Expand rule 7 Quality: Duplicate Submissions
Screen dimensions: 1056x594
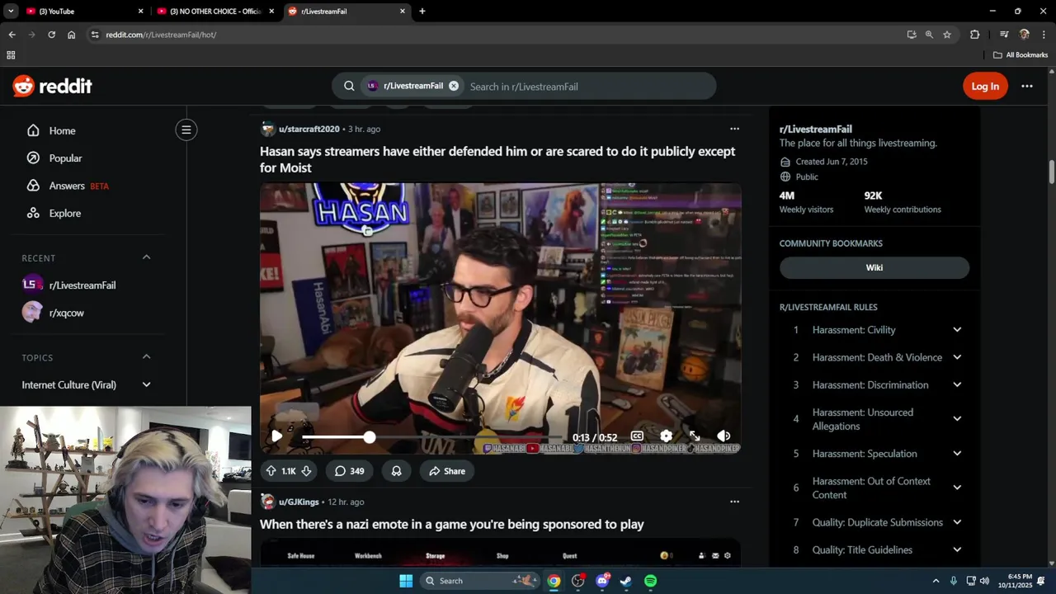coord(957,522)
